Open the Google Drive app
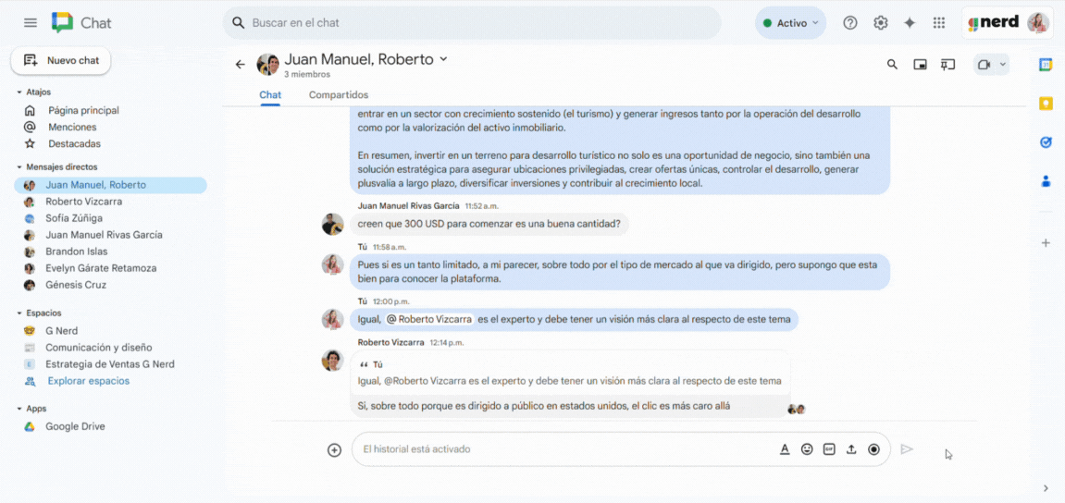The image size is (1065, 503). [75, 426]
